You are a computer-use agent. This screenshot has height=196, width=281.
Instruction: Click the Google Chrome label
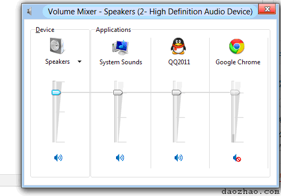tap(238, 62)
